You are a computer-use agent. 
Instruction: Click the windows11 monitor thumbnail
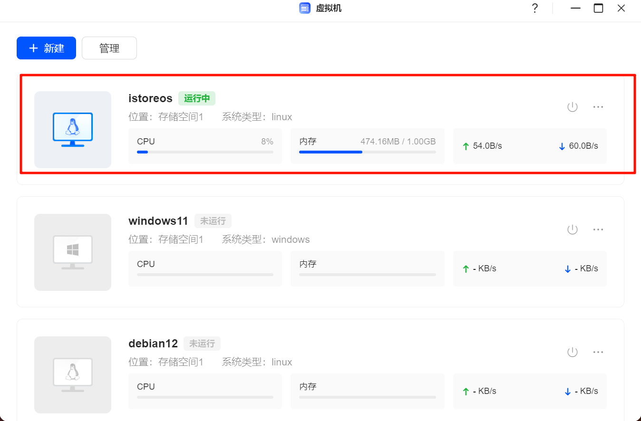(x=73, y=252)
